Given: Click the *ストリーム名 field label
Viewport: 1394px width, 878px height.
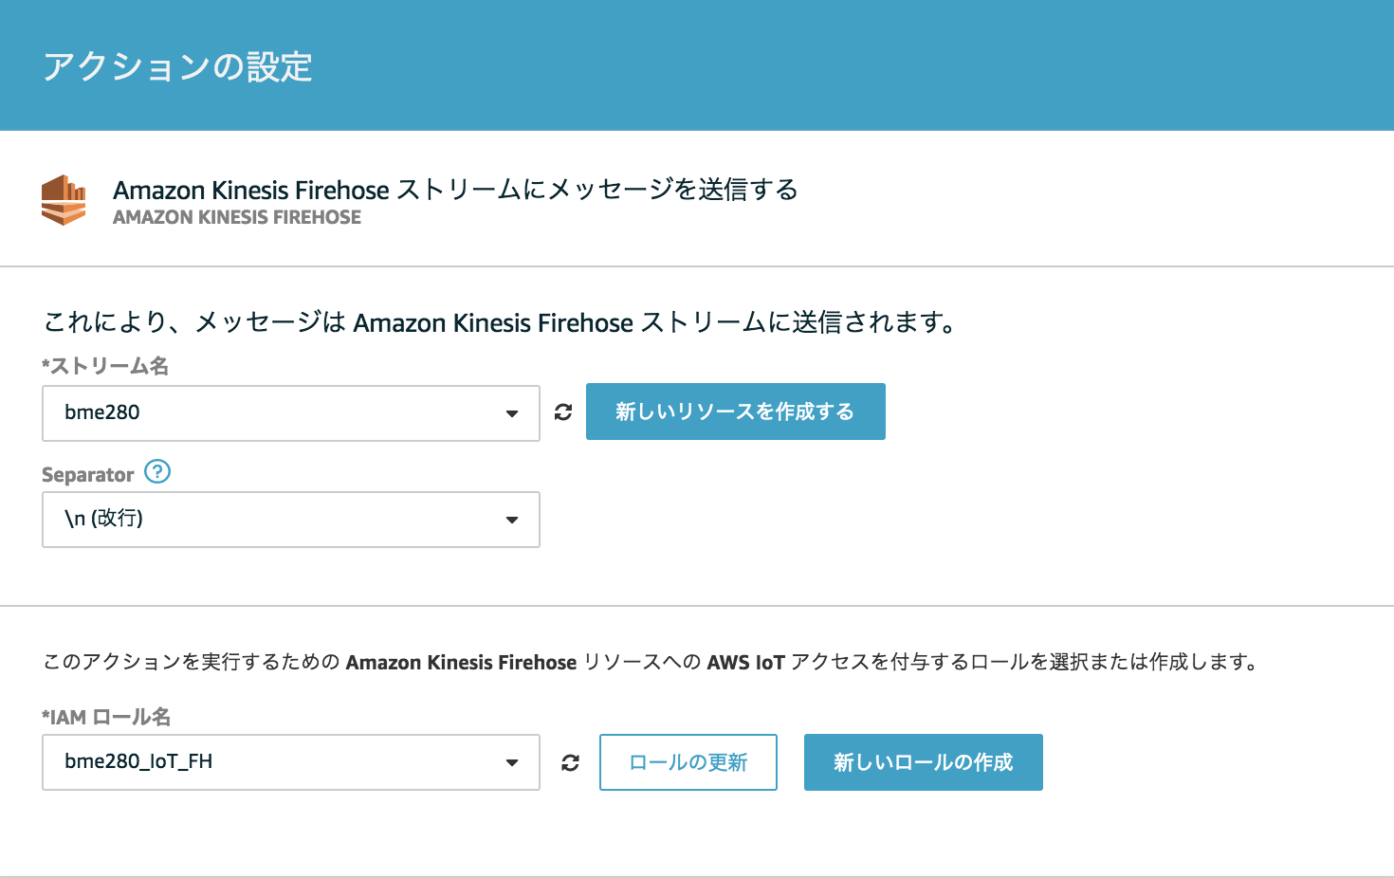Looking at the screenshot, I should point(105,366).
